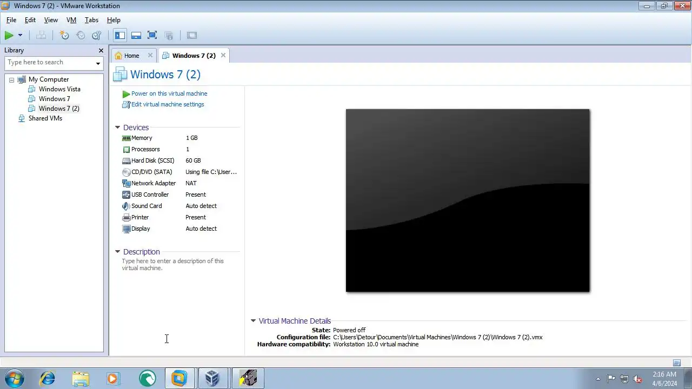Click the taskbar clock showing 2:16 AM
692x389 pixels.
click(664, 379)
